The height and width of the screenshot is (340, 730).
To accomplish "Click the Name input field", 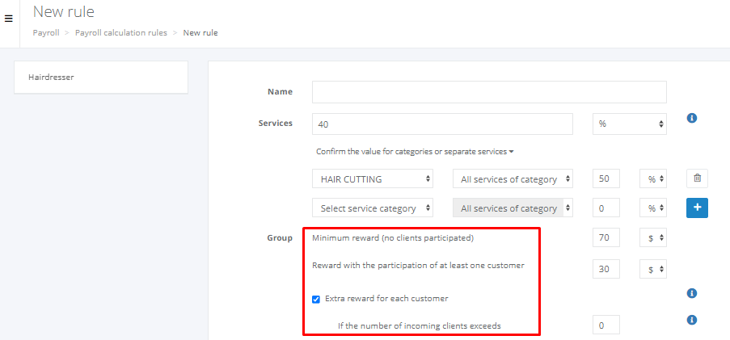I will pyautogui.click(x=489, y=92).
